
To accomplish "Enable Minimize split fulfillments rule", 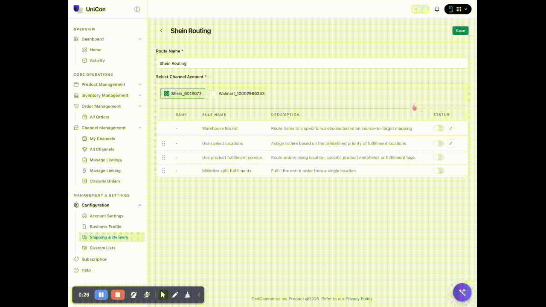I will pos(439,171).
